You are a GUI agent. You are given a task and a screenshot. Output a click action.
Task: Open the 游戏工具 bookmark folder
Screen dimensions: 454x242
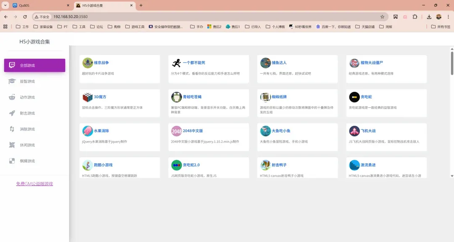tap(135, 26)
